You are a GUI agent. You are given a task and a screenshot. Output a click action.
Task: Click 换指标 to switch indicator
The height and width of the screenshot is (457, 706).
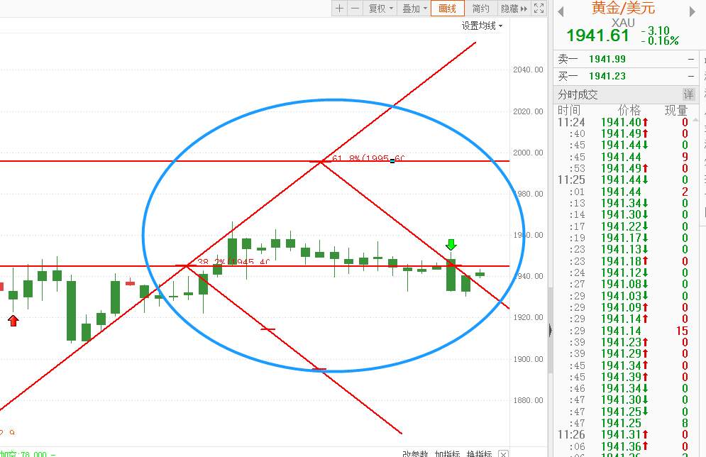click(479, 453)
